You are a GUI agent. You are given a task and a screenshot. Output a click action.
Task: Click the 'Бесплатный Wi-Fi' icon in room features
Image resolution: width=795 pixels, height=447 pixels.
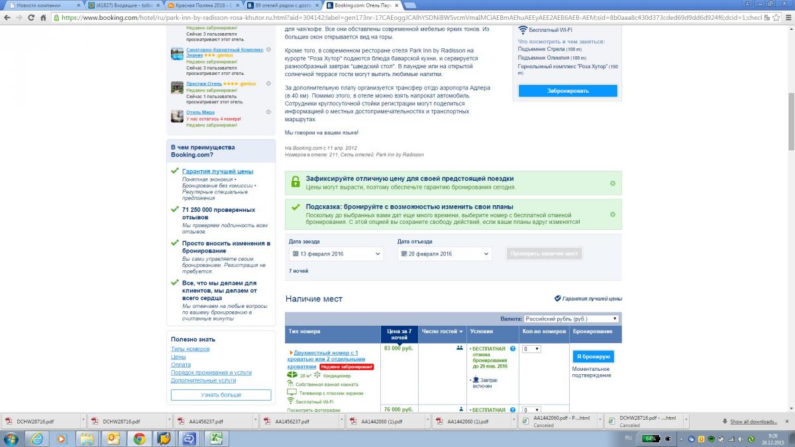tap(290, 401)
